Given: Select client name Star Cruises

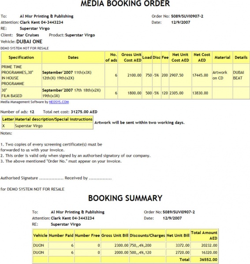Looking at the screenshot, I should (27, 35).
